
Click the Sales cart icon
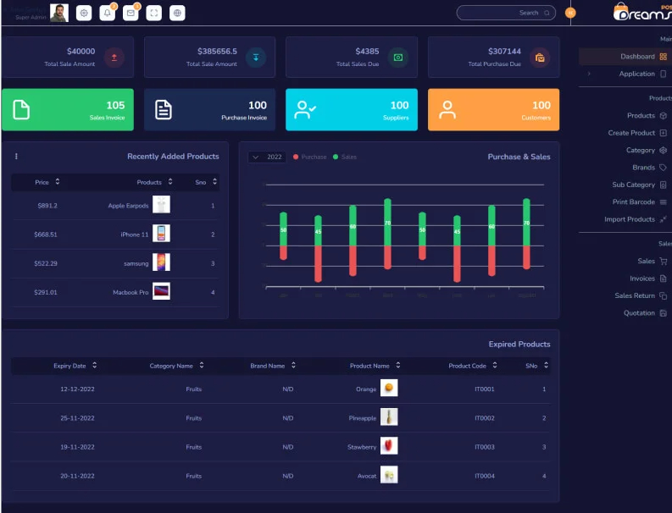coord(663,261)
